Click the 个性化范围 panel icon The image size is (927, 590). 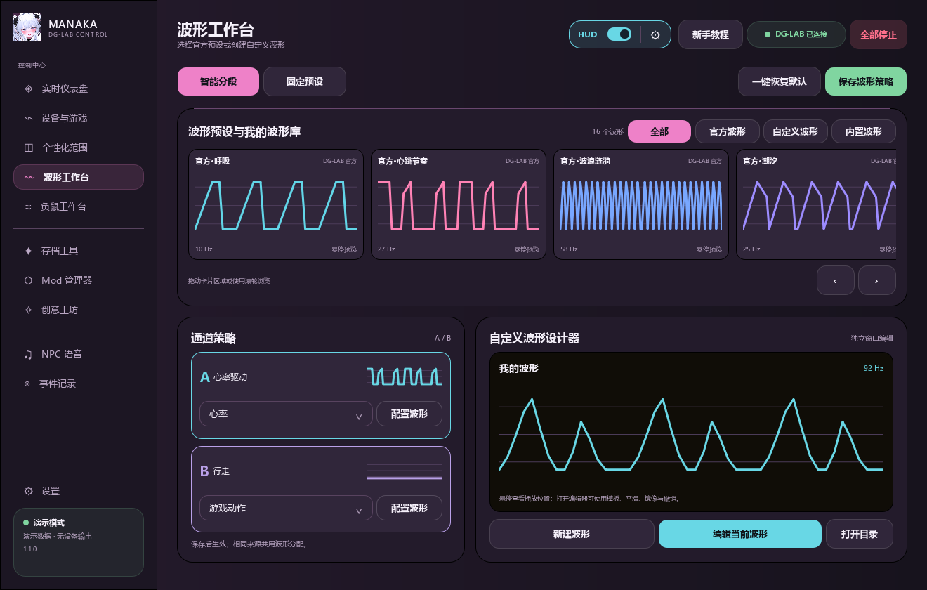(28, 147)
